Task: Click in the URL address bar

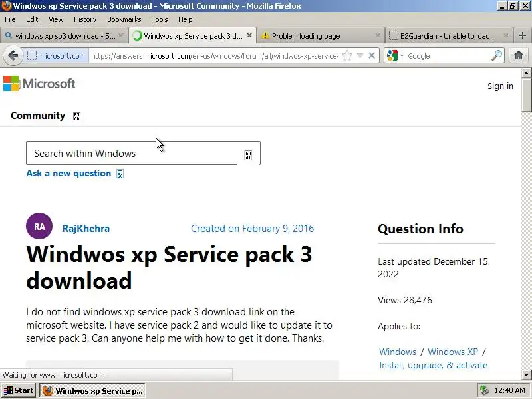Action: pyautogui.click(x=214, y=56)
